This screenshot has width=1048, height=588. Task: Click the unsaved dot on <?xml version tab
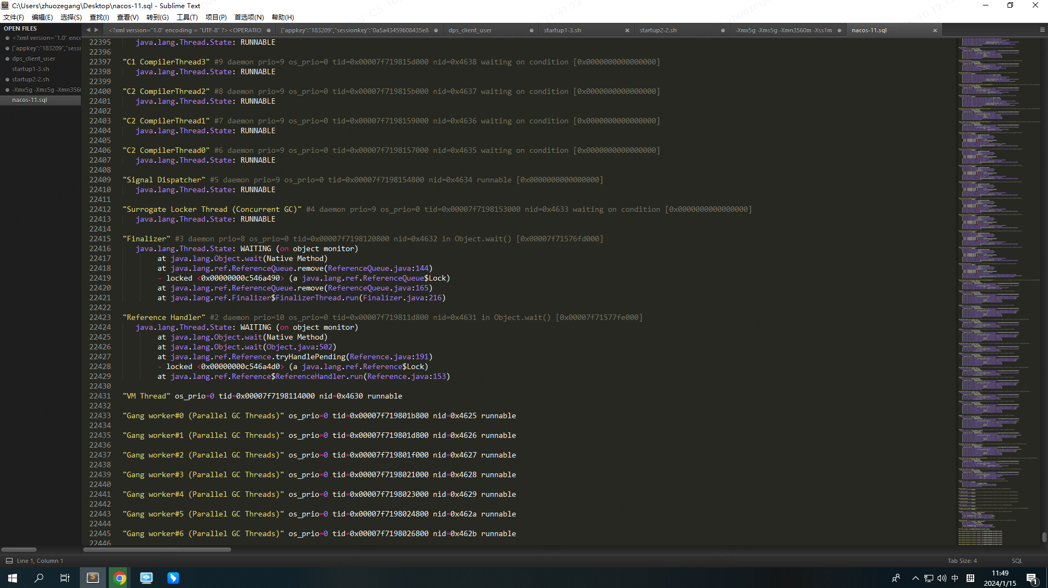tap(267, 31)
